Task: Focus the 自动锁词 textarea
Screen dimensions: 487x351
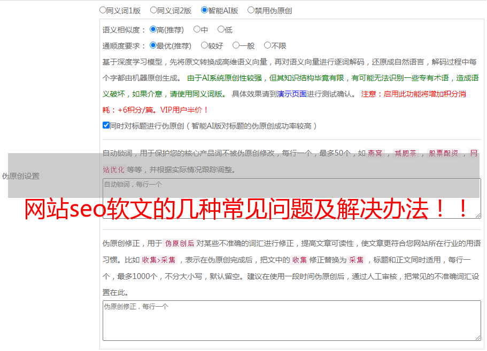Action: pos(292,198)
